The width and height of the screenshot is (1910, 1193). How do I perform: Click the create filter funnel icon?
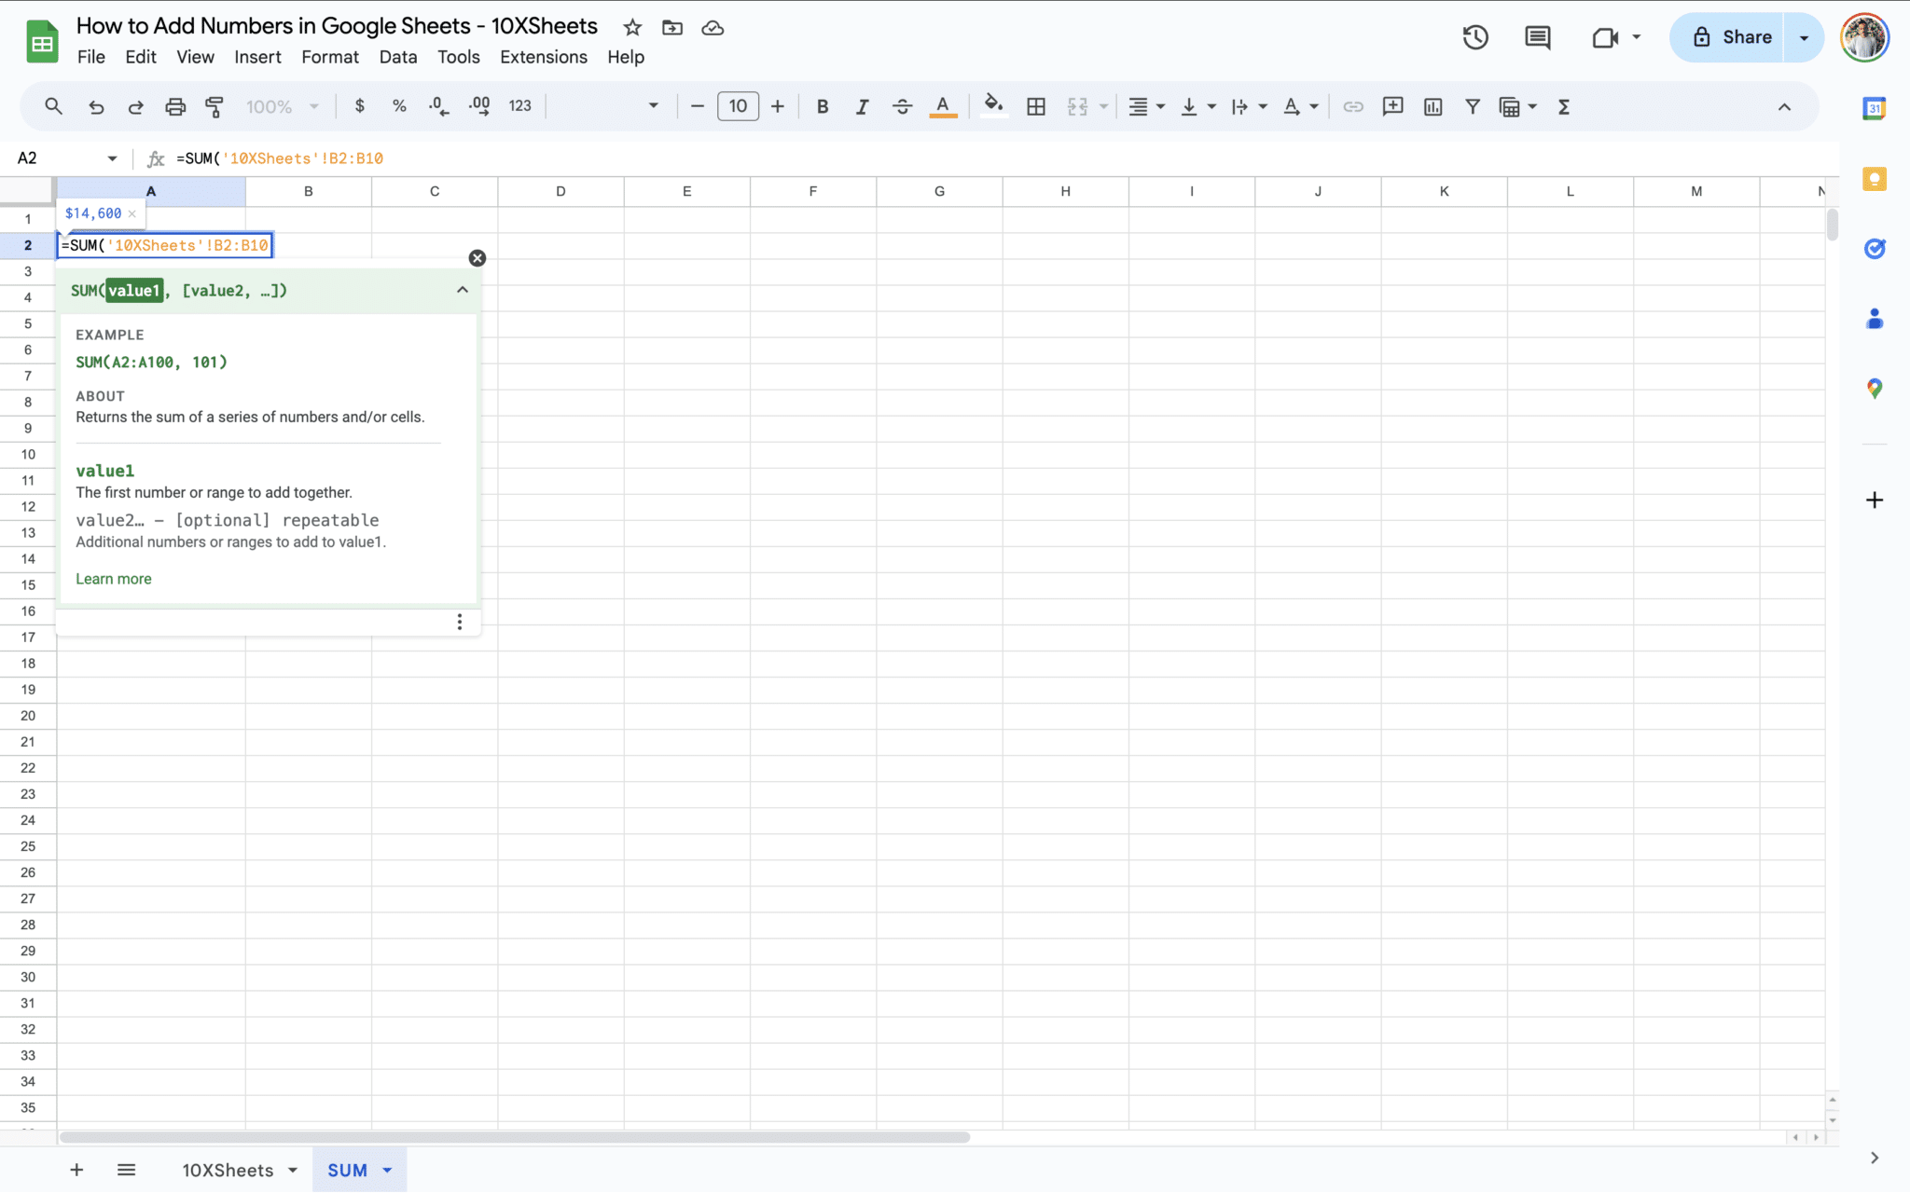[1472, 106]
